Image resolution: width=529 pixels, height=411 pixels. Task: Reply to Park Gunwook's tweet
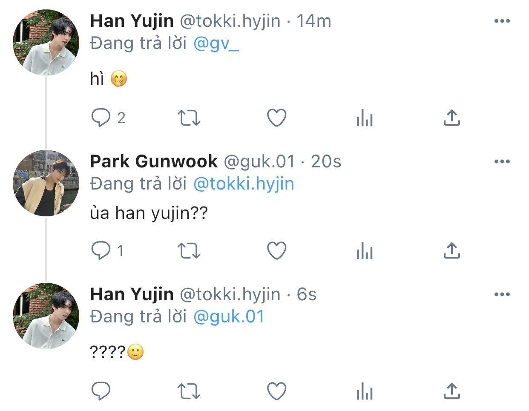pyautogui.click(x=101, y=250)
